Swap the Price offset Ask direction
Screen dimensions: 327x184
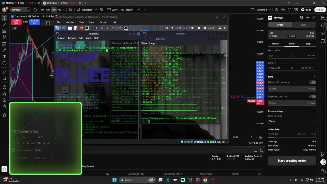[292, 55]
